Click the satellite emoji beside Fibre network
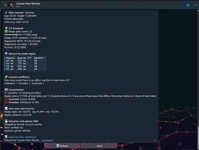The height and width of the screenshot is (150, 199). pyautogui.click(x=6, y=13)
